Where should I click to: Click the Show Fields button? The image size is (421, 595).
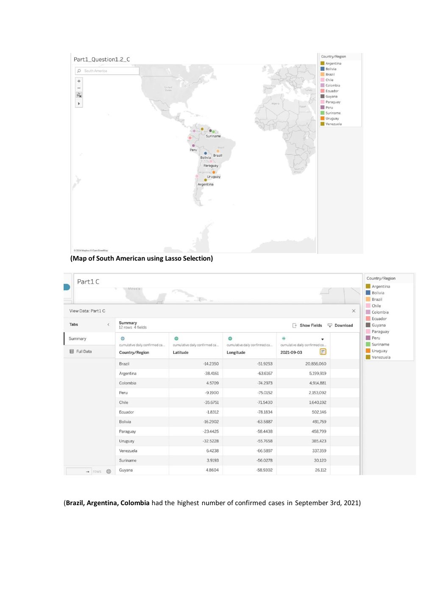[307, 325]
